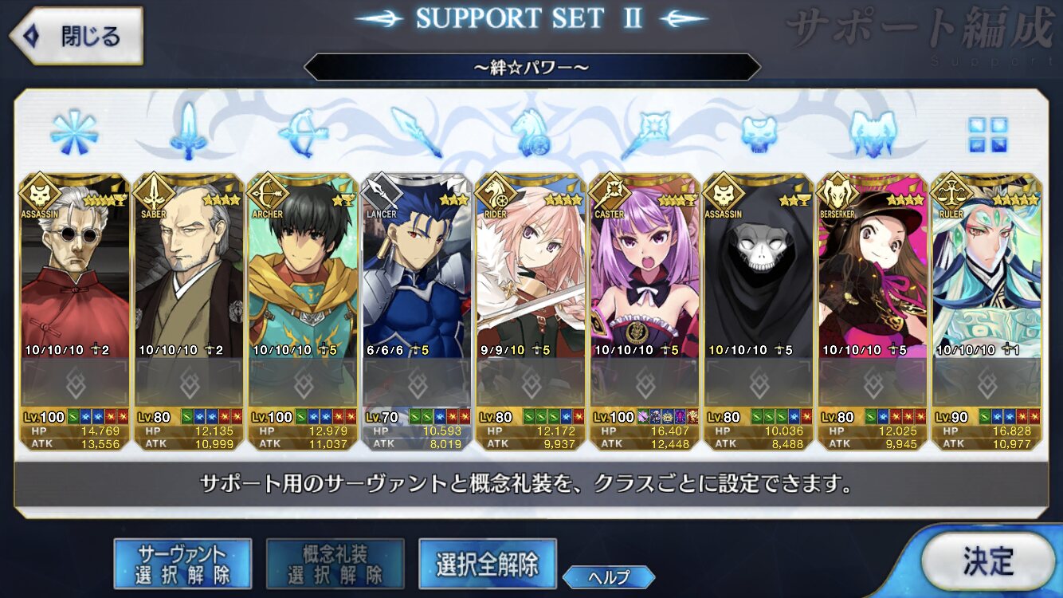The image size is (1063, 598).
Task: Click 選択全解除 button
Action: [487, 564]
